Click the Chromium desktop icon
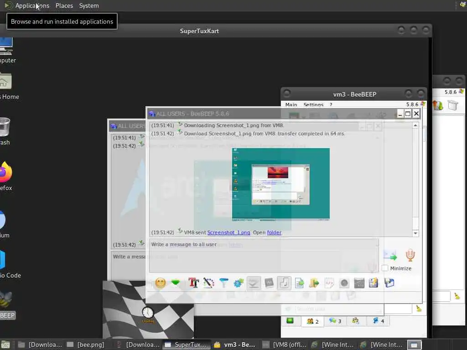This screenshot has height=350, width=467. pyautogui.click(x=5, y=224)
